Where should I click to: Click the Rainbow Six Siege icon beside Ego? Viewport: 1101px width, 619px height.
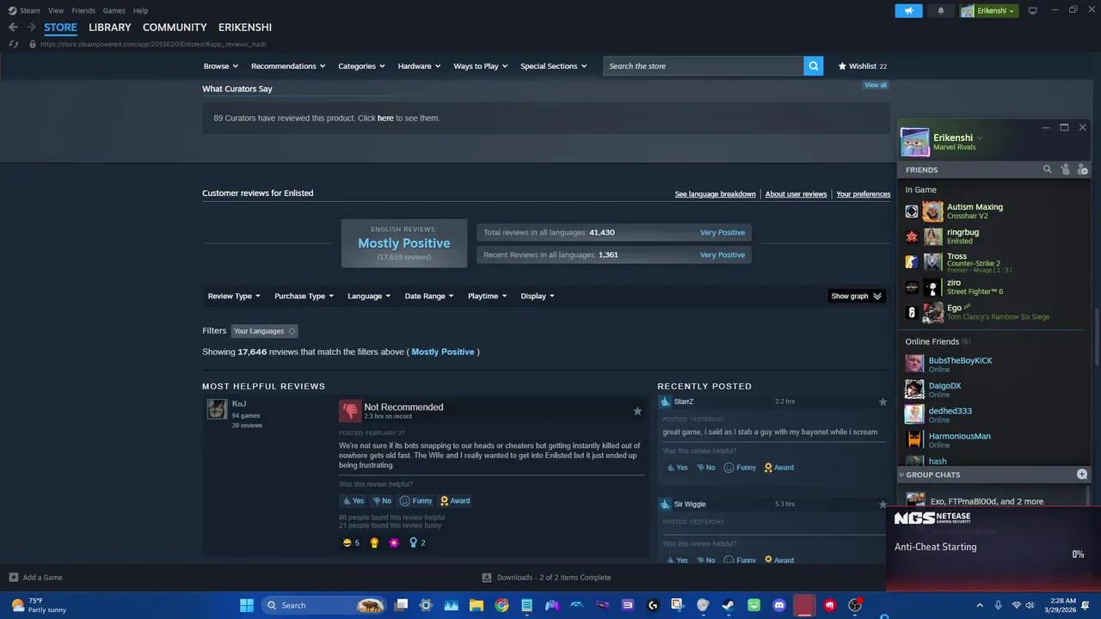tap(912, 312)
